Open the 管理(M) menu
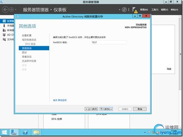This screenshot has width=183, height=137. [144, 10]
